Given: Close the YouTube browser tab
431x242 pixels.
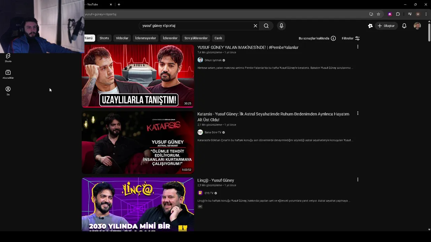Looking at the screenshot, I should click(x=111, y=4).
